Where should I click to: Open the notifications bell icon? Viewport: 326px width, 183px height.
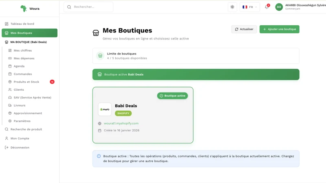[267, 7]
